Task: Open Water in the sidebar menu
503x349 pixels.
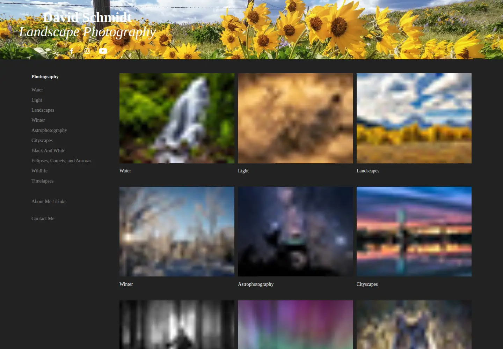Action: click(37, 90)
